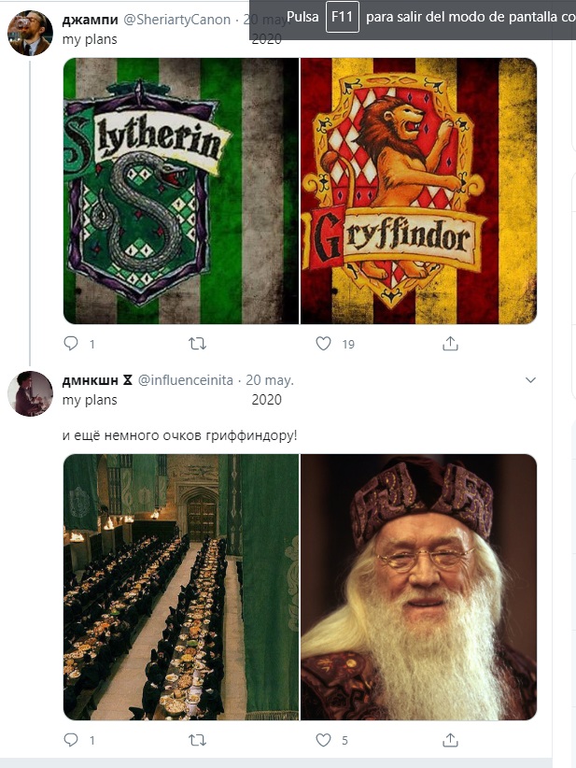Expand the дмнкшн tweet options chevron
The image size is (576, 768).
(x=531, y=380)
